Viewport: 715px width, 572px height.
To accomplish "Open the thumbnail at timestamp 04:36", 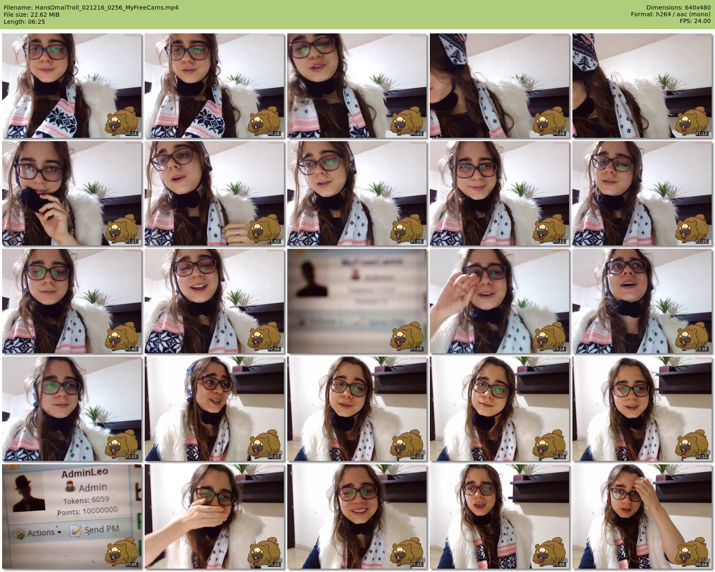I will coord(500,409).
